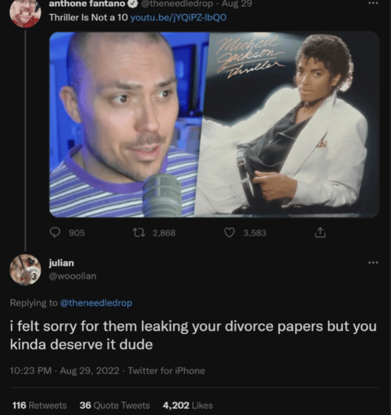This screenshot has height=415, width=391.
Task: Open the more options dots on Fantano's tweet
Action: pyautogui.click(x=373, y=3)
